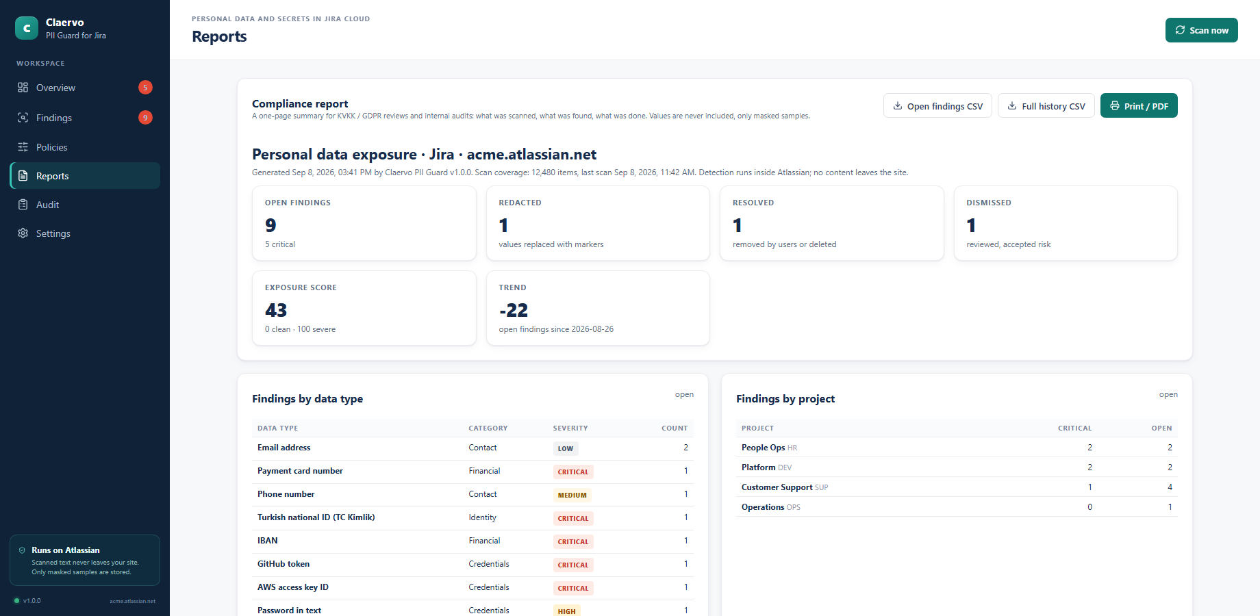Click the Settings gear icon in sidebar
1260x616 pixels.
[x=23, y=233]
